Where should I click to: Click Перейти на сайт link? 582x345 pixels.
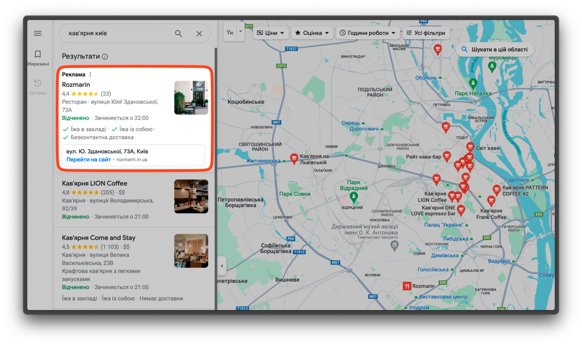[x=89, y=159]
